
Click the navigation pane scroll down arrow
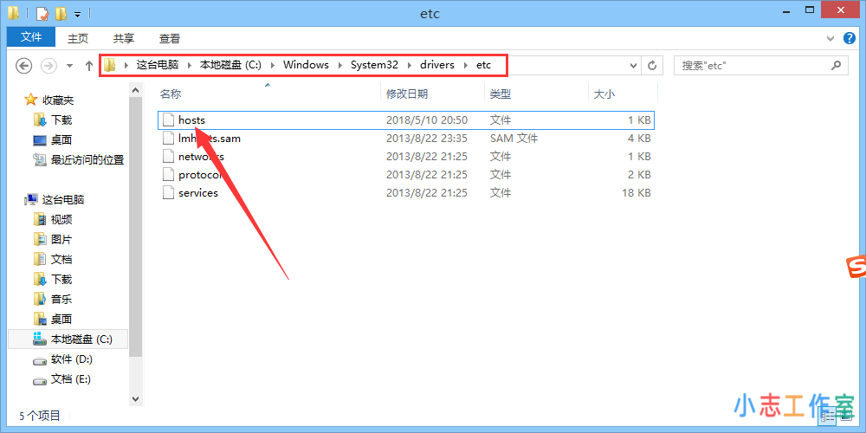pyautogui.click(x=135, y=398)
